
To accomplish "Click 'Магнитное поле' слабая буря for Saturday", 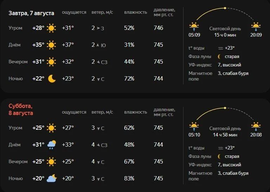I will click(x=233, y=173).
